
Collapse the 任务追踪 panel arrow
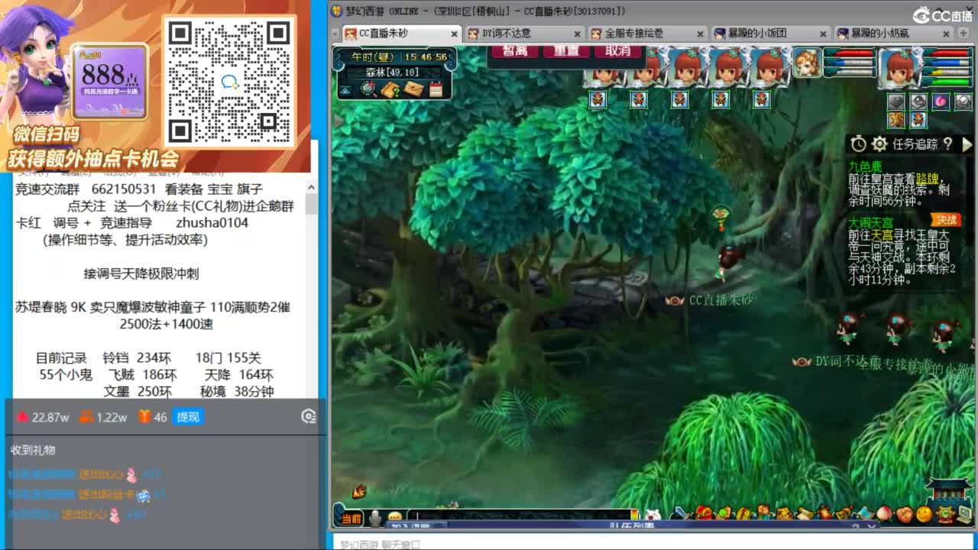[967, 144]
